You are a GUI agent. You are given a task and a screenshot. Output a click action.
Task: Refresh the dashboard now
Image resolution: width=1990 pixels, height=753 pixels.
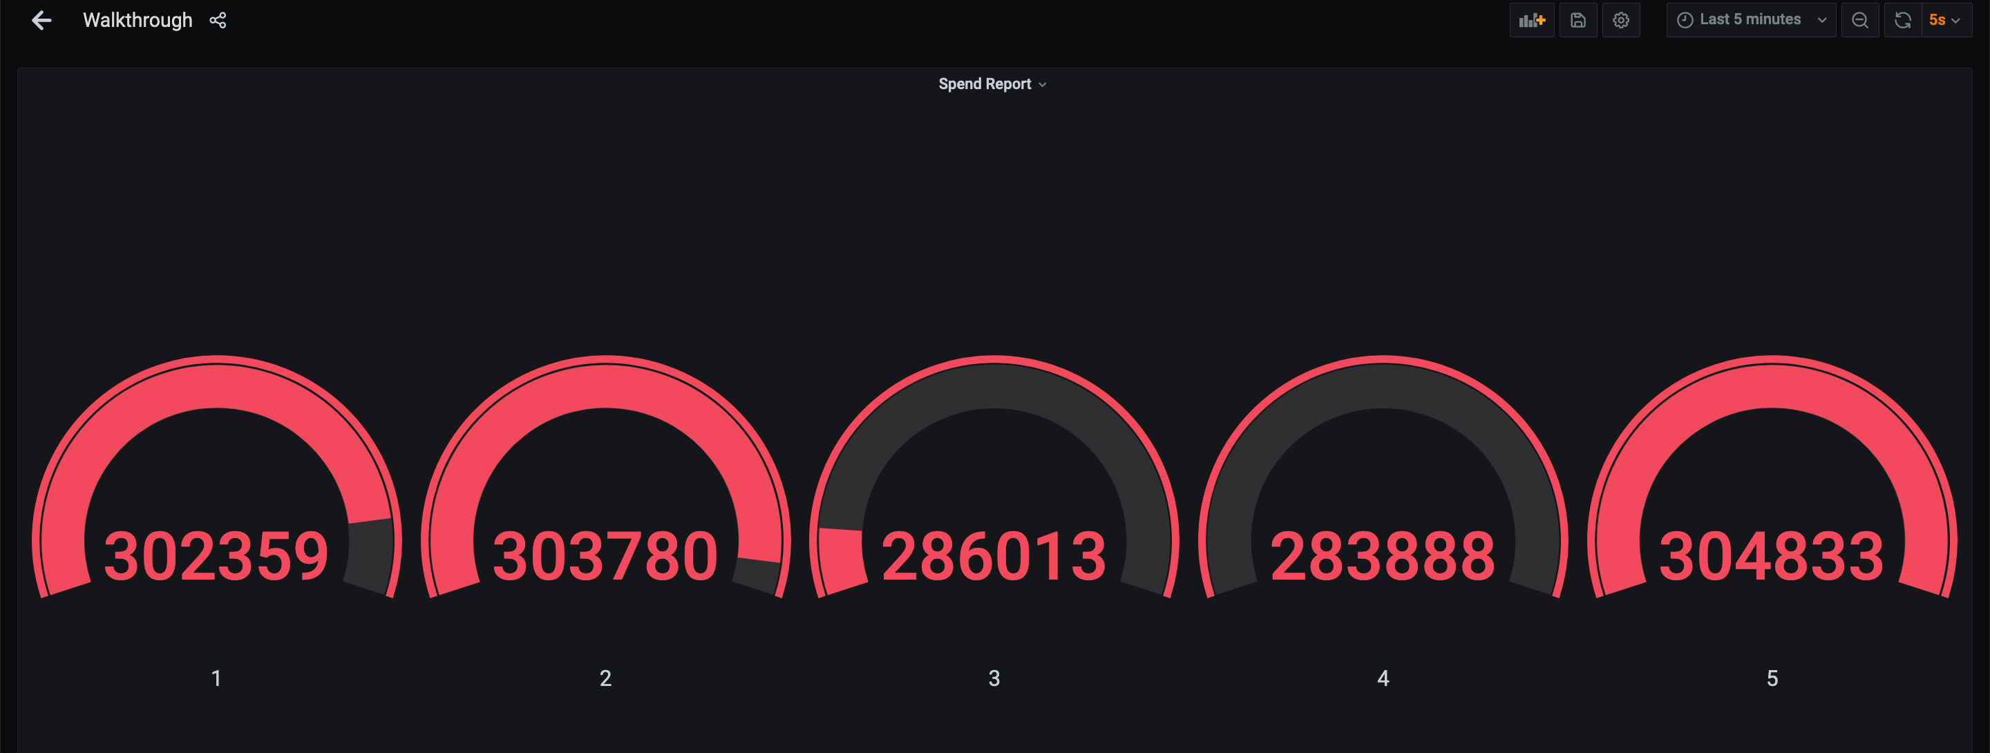(1902, 21)
